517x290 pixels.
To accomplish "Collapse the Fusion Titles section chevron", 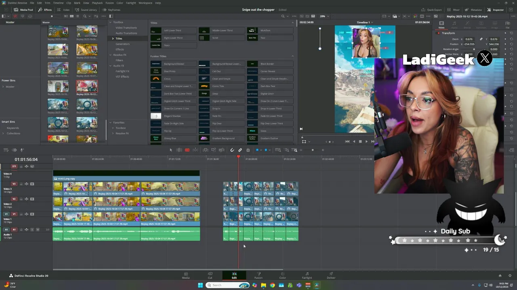I will coord(292,56).
